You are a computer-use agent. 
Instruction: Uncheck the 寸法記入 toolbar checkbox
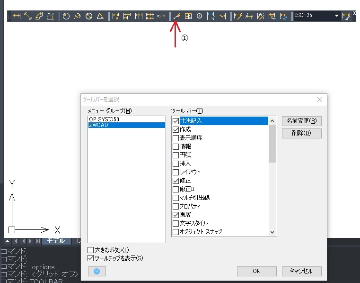(x=176, y=121)
